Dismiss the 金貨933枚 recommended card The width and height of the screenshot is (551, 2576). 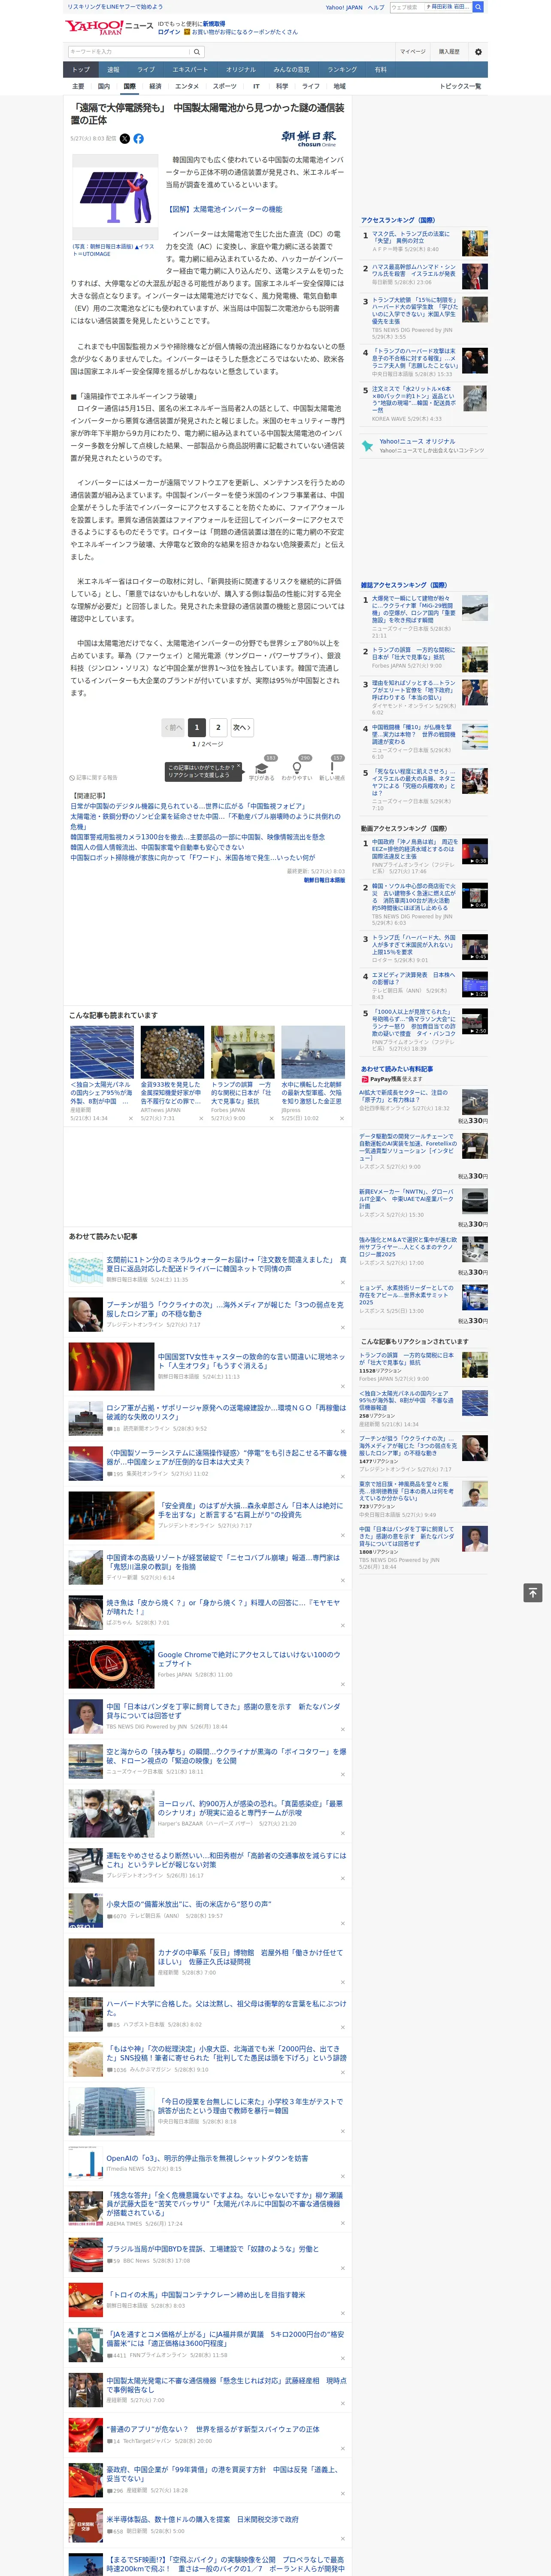200,1118
